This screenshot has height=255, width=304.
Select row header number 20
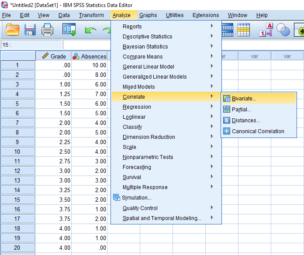coord(18,248)
